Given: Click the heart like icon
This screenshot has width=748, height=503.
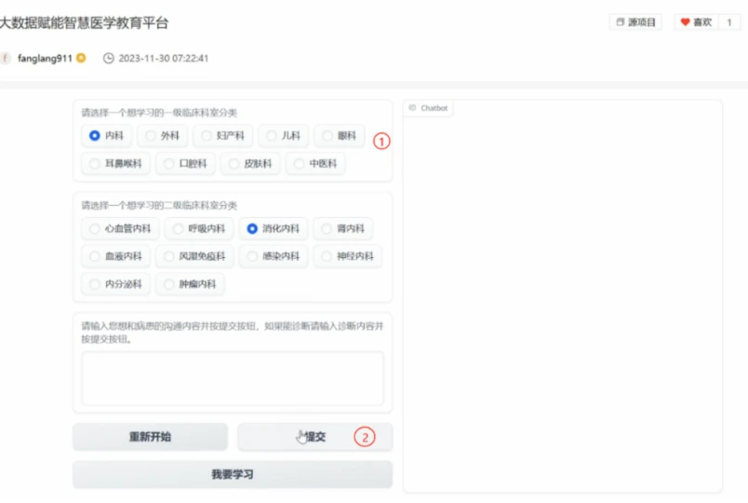Looking at the screenshot, I should click(x=685, y=22).
